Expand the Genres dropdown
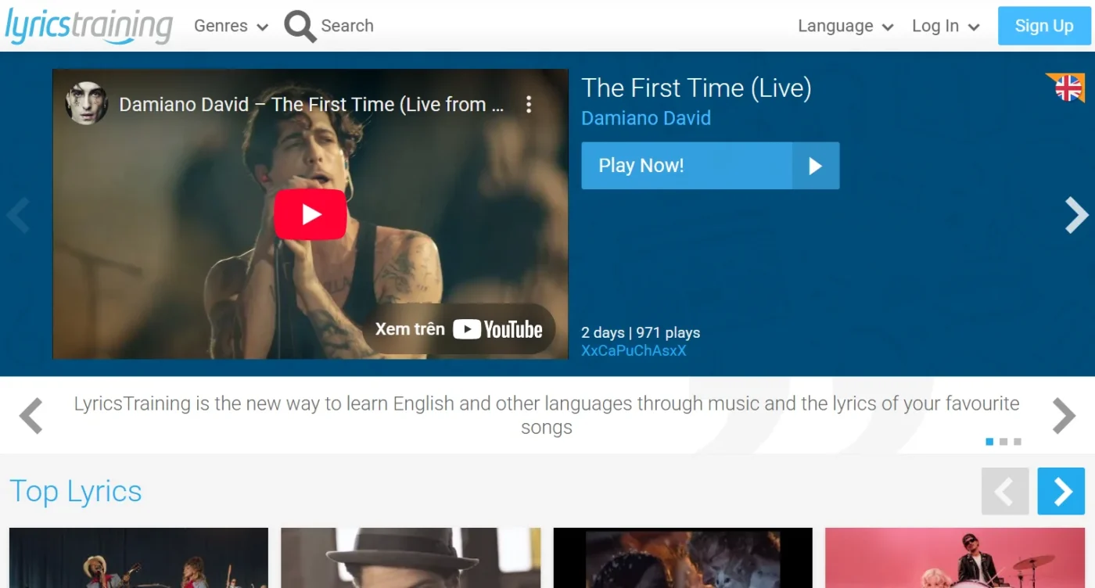 (230, 26)
